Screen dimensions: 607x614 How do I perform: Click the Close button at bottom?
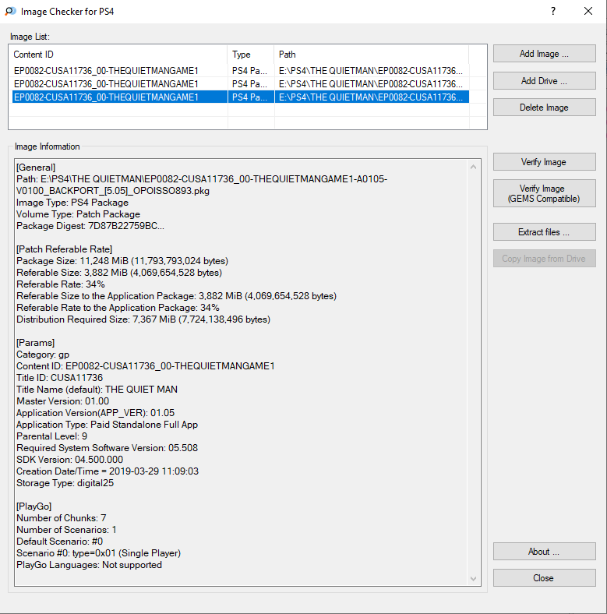(545, 578)
